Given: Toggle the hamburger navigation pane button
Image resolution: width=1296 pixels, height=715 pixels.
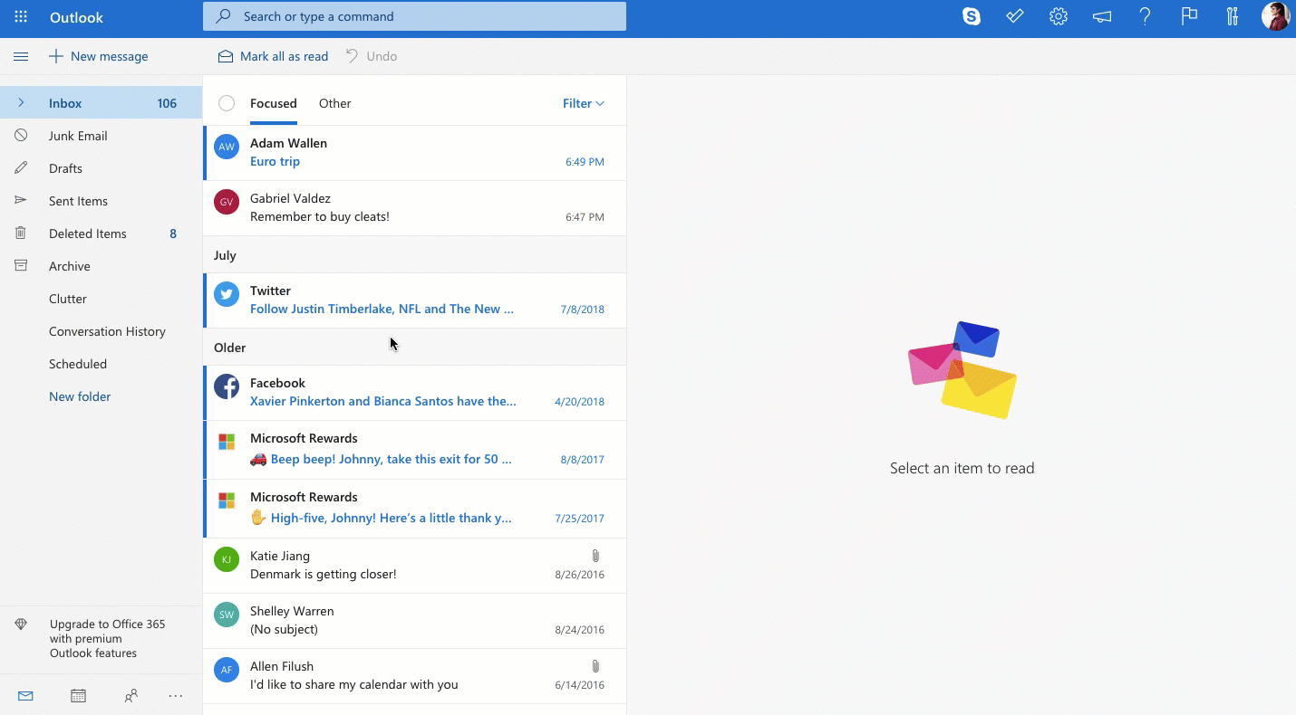Looking at the screenshot, I should 21,56.
